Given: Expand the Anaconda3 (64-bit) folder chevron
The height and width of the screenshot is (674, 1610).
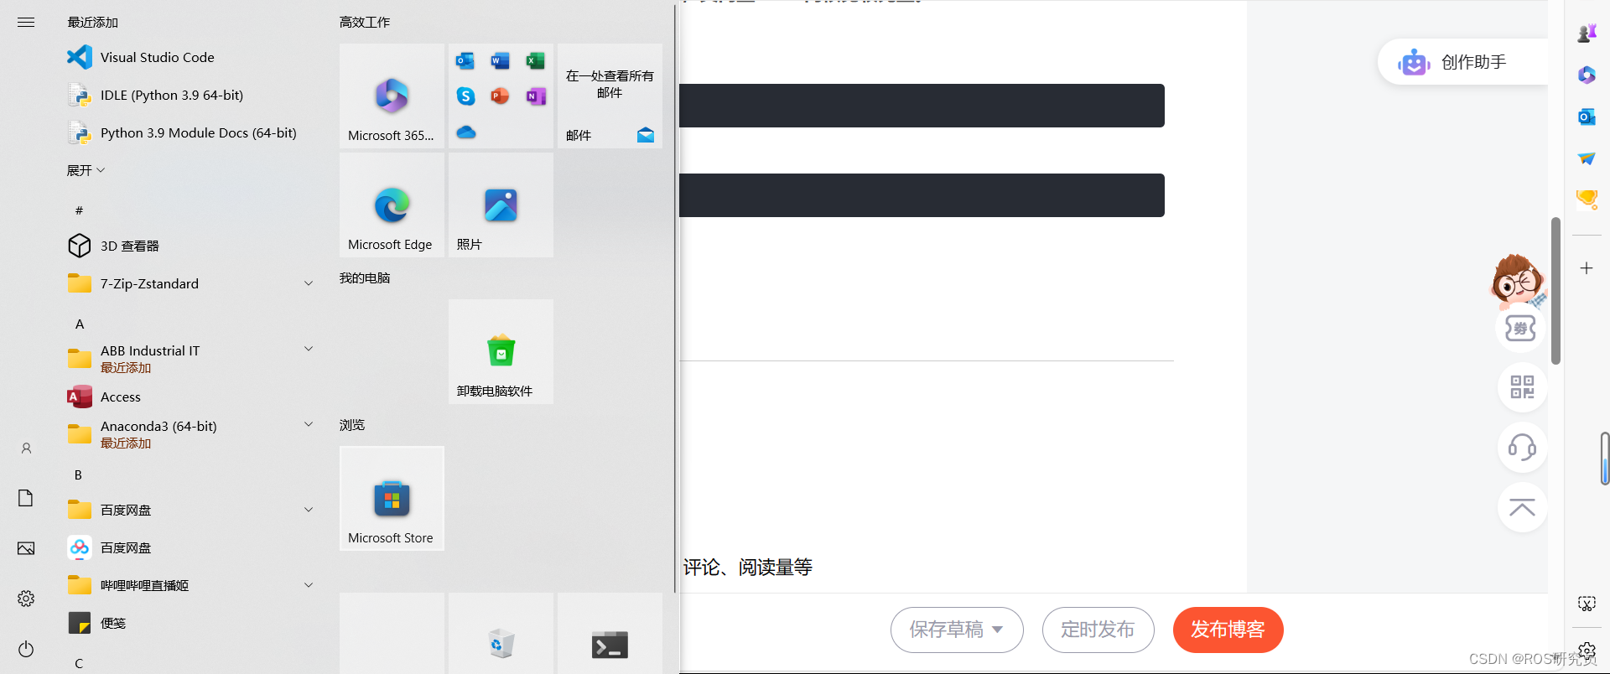Looking at the screenshot, I should coord(309,424).
